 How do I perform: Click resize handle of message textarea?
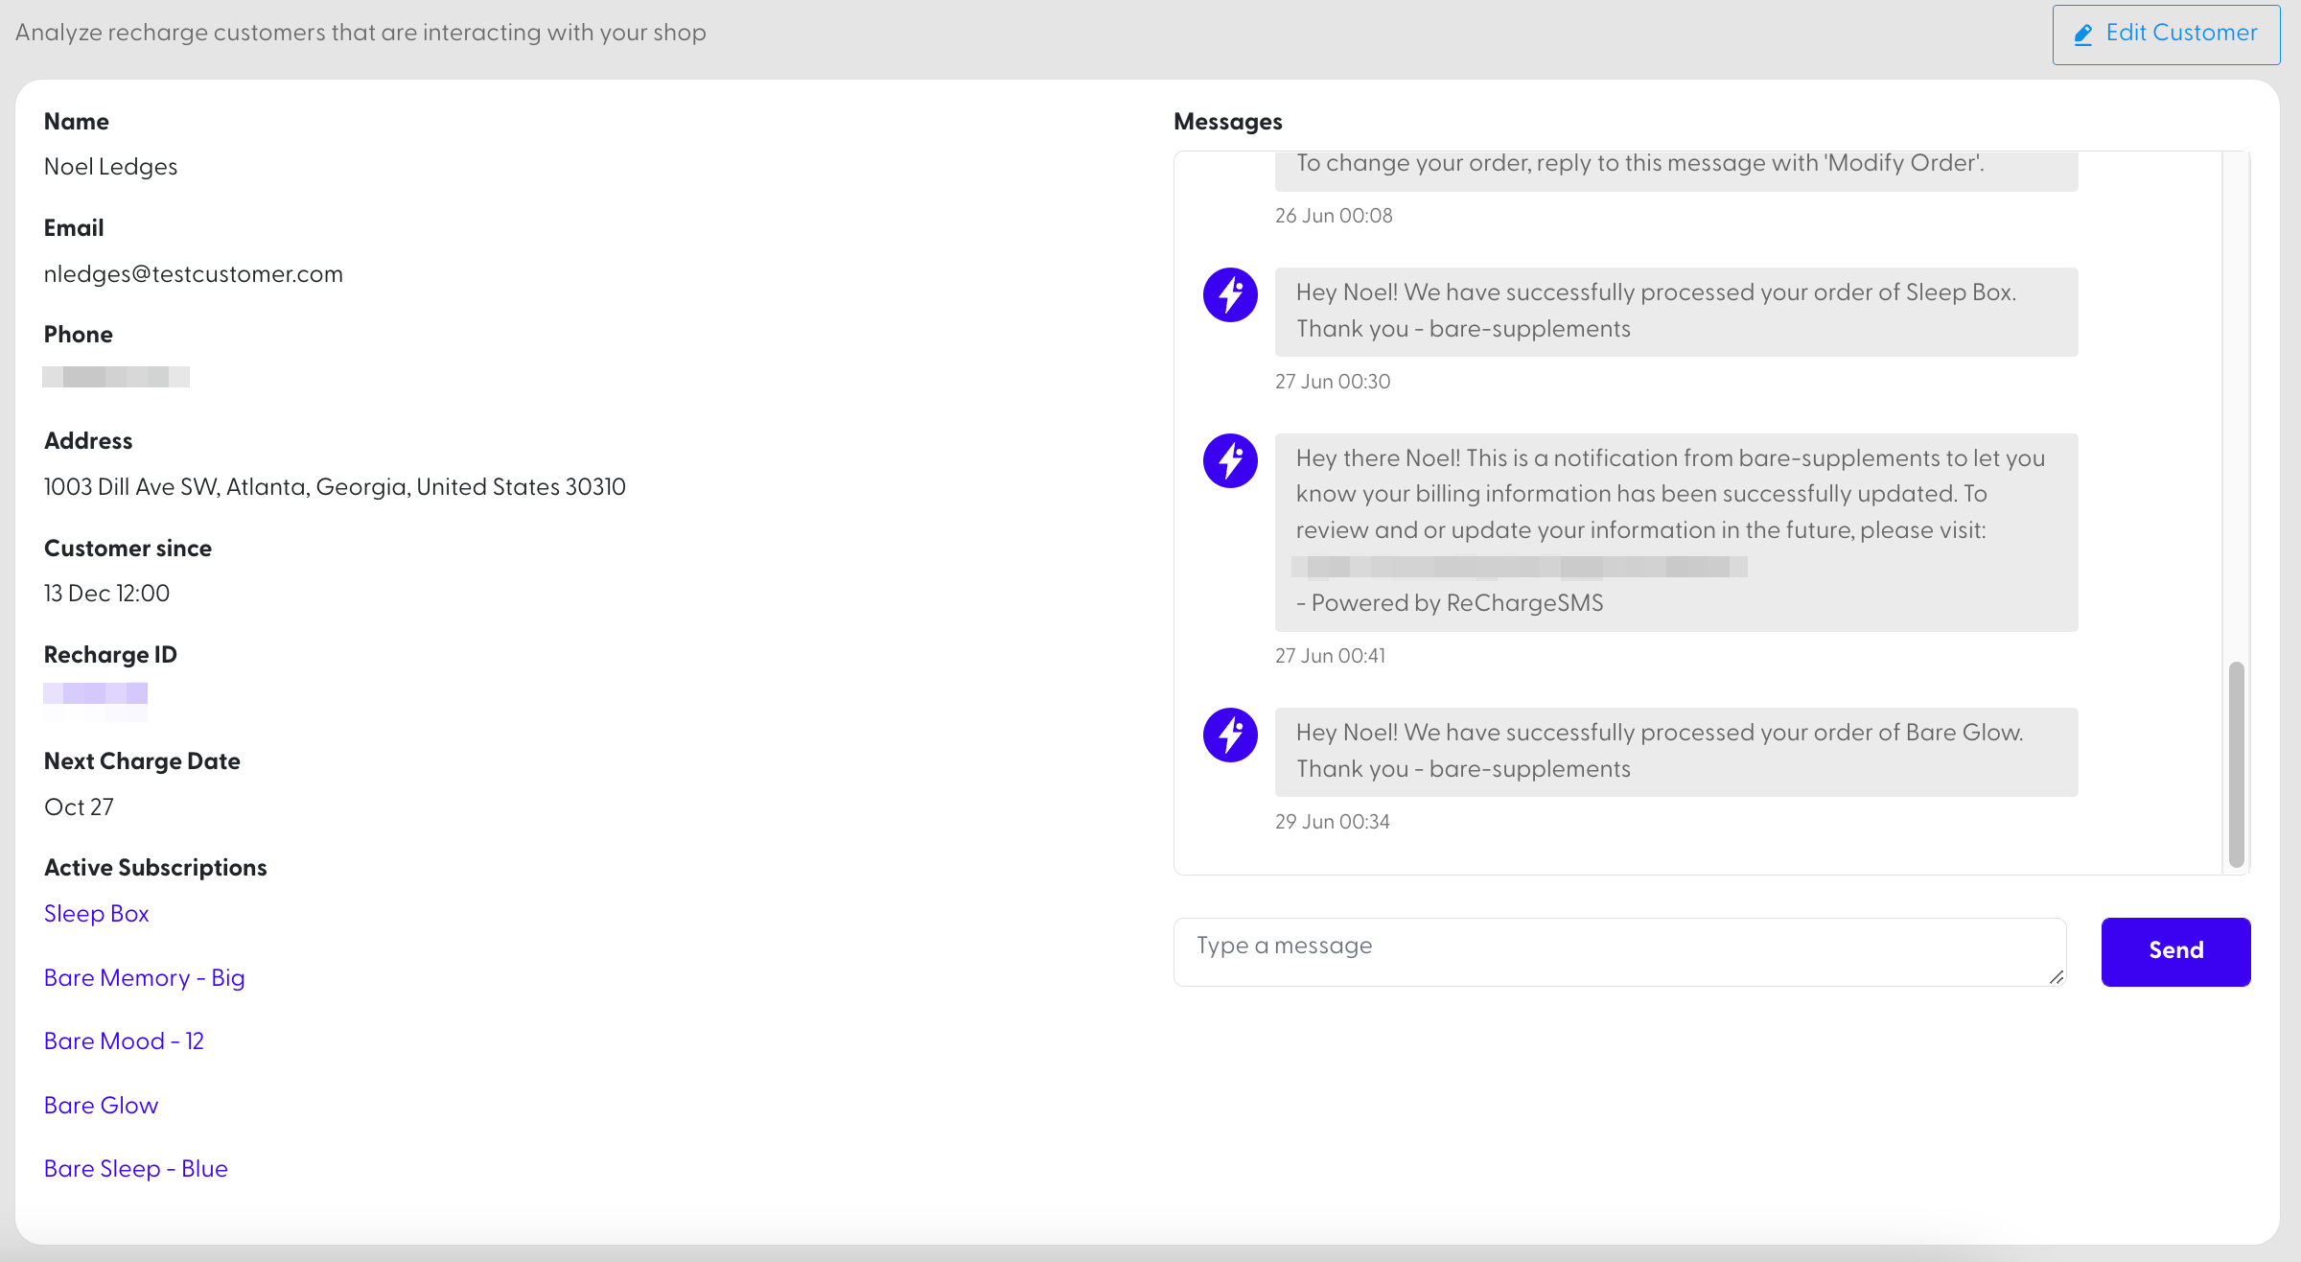tap(2056, 976)
